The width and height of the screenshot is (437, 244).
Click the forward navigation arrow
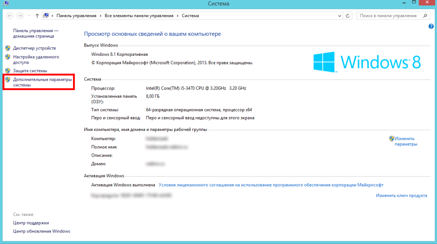[x=20, y=16]
